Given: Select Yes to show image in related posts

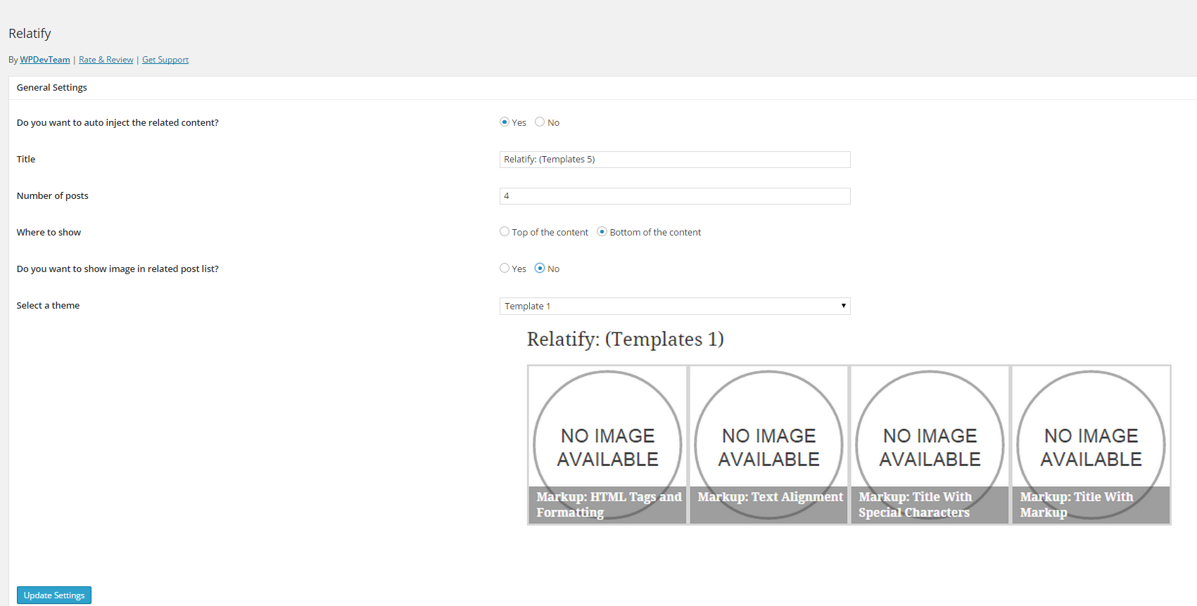Looking at the screenshot, I should (x=505, y=269).
